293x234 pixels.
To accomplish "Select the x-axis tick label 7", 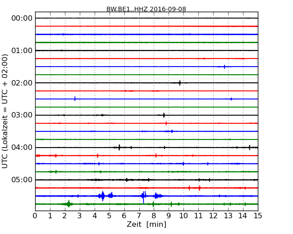I will (x=139, y=216).
